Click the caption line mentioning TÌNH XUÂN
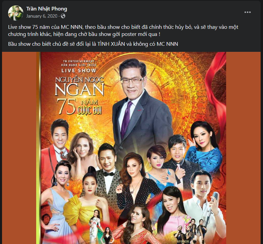The image size is (263, 244). coord(93,44)
